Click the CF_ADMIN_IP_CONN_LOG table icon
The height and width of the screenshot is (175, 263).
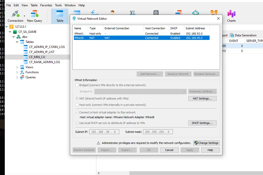pyautogui.click(x=26, y=47)
